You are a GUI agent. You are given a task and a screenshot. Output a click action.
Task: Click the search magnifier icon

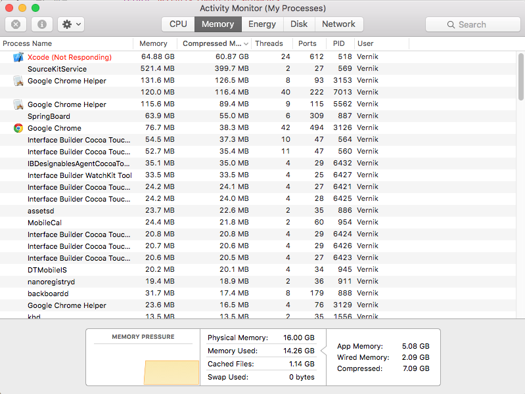451,25
